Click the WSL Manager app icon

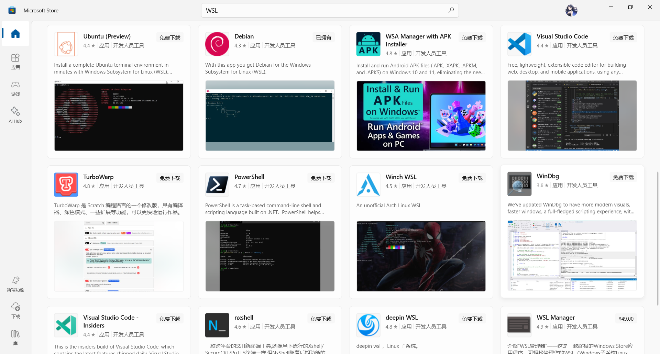pyautogui.click(x=519, y=325)
